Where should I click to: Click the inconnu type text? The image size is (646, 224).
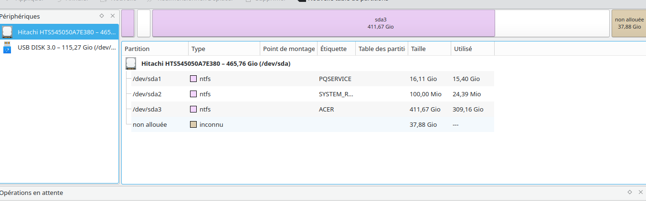click(x=212, y=124)
